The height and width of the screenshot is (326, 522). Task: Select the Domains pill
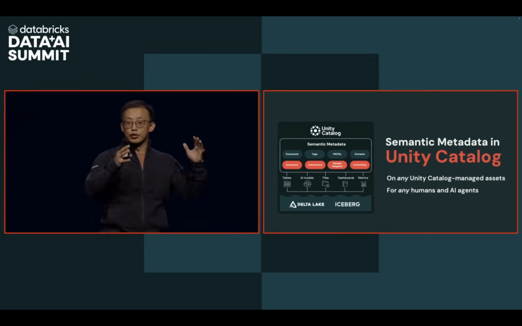tap(360, 154)
